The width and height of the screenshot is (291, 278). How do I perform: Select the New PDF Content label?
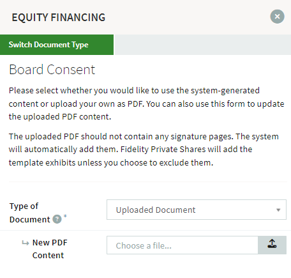(50, 249)
